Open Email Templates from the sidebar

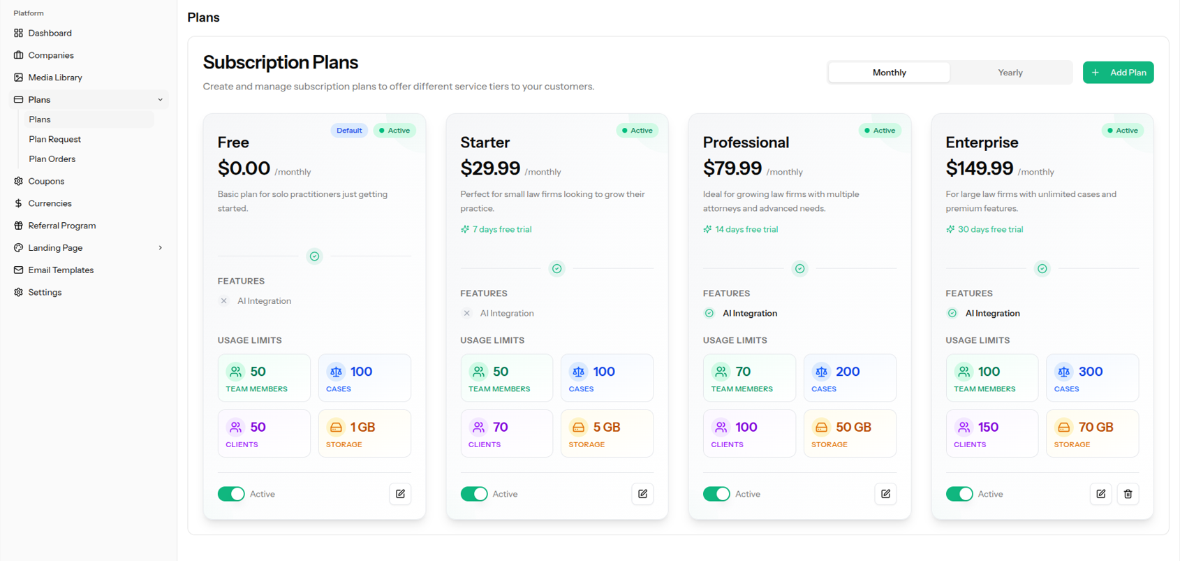click(61, 270)
